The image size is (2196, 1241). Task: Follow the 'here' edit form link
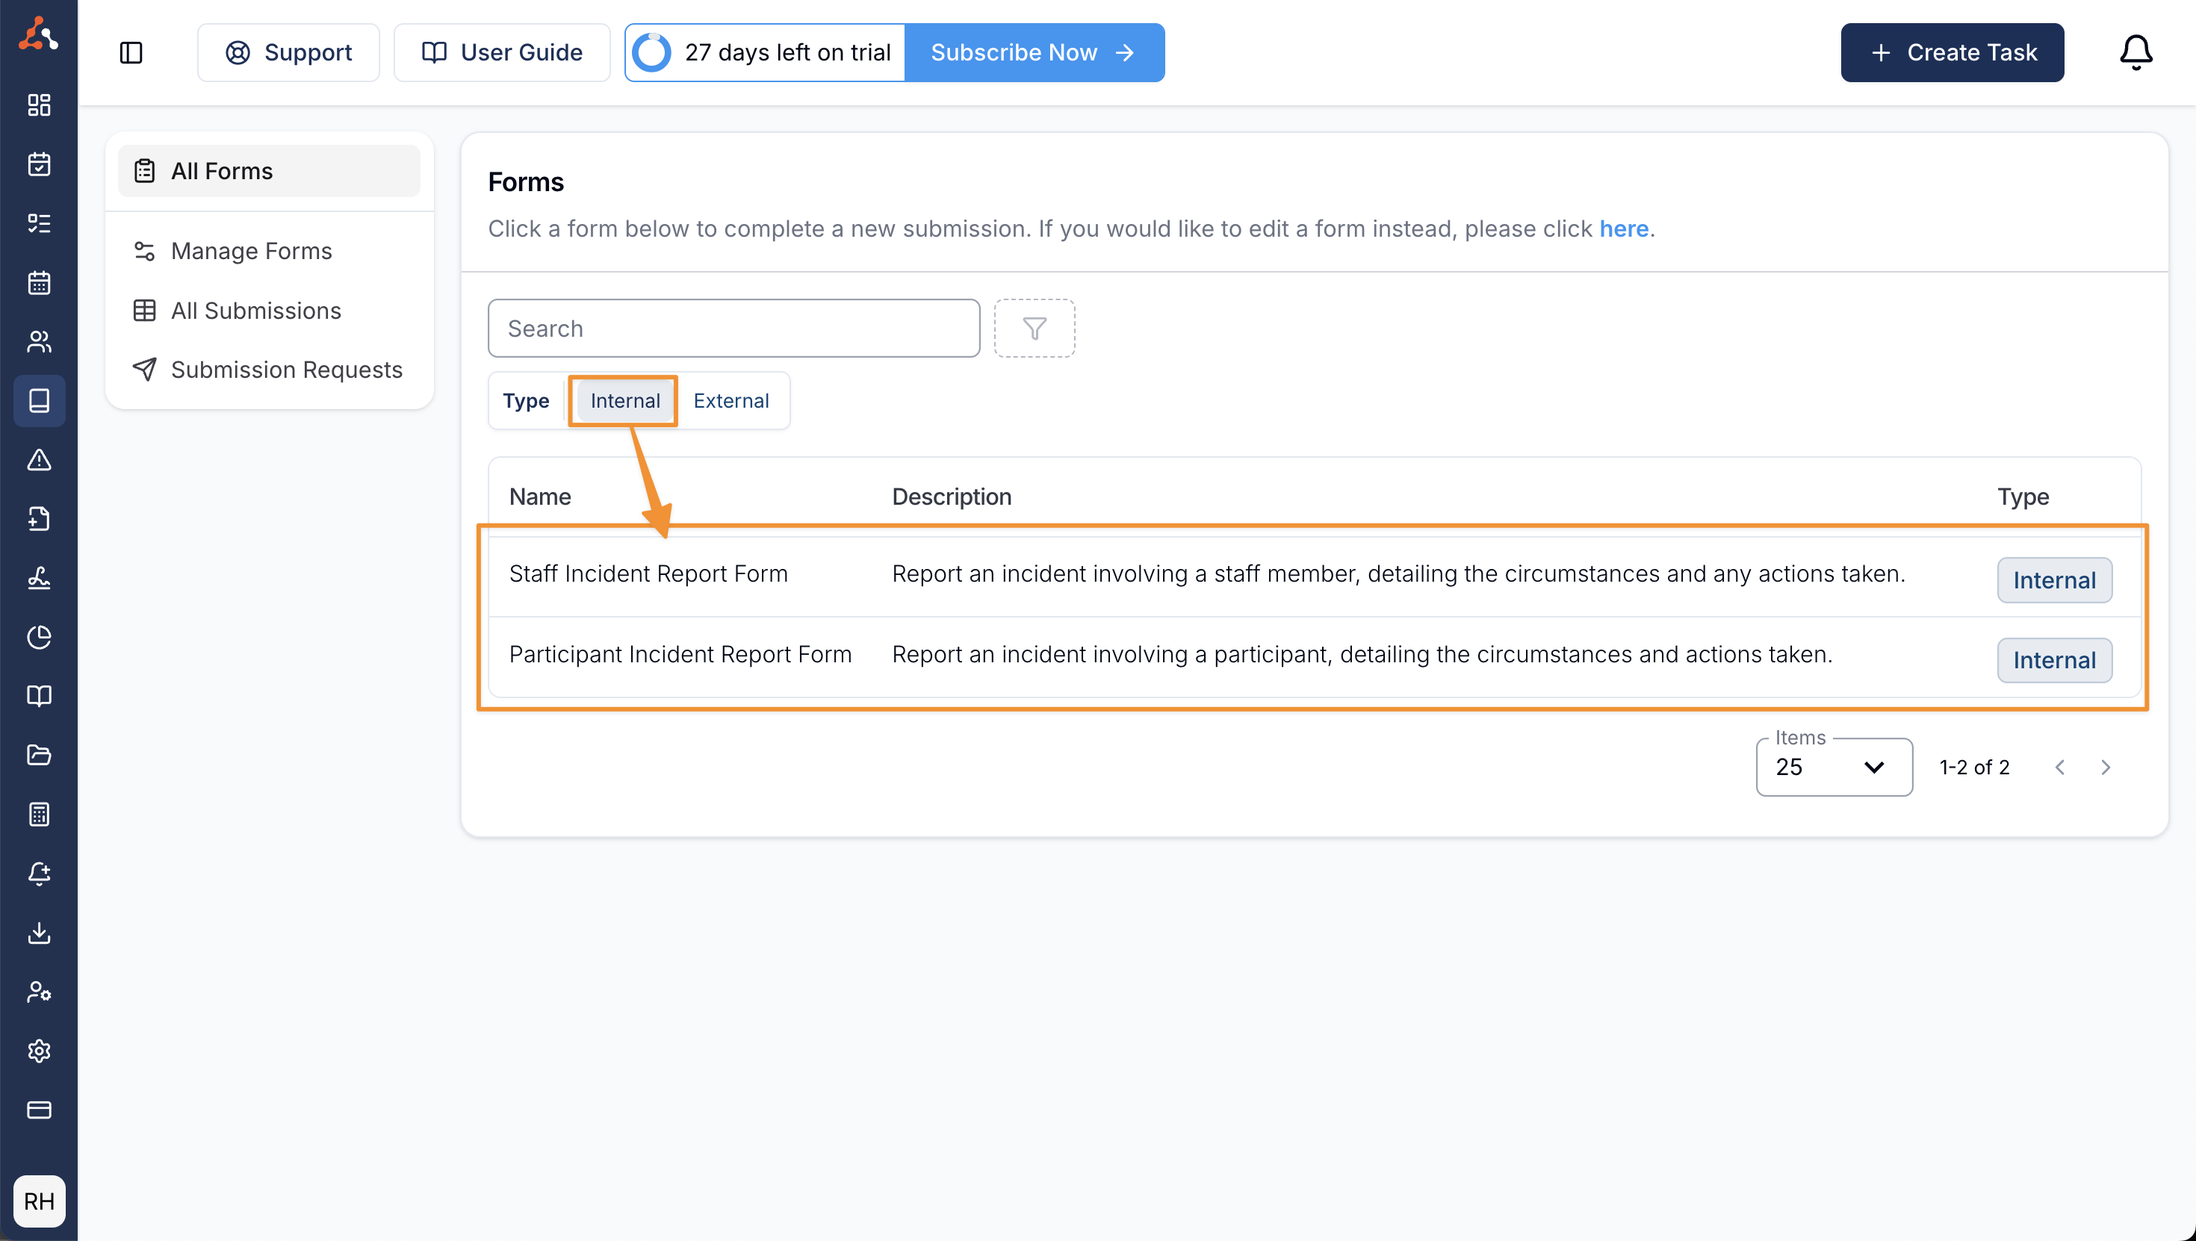tap(1624, 228)
